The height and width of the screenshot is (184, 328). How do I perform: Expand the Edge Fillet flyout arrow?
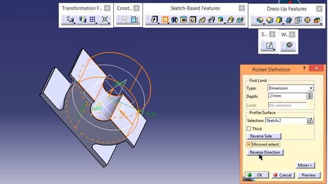click(264, 24)
